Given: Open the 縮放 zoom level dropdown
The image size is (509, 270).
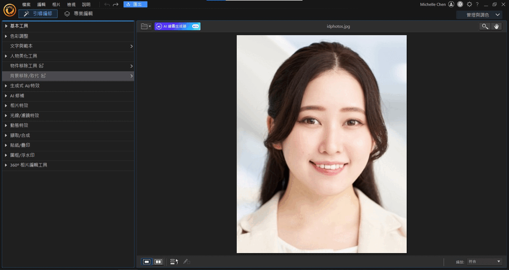Looking at the screenshot, I should [484, 262].
